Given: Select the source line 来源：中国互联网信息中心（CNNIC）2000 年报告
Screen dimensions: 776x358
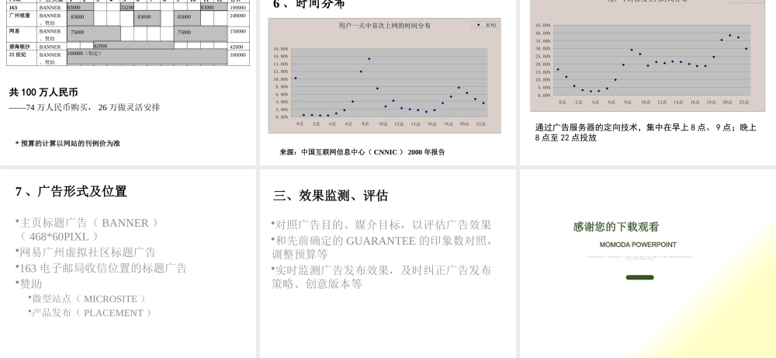Looking at the screenshot, I should coord(362,152).
